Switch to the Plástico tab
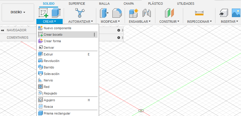The height and width of the screenshot is (116, 241). coord(155,4)
